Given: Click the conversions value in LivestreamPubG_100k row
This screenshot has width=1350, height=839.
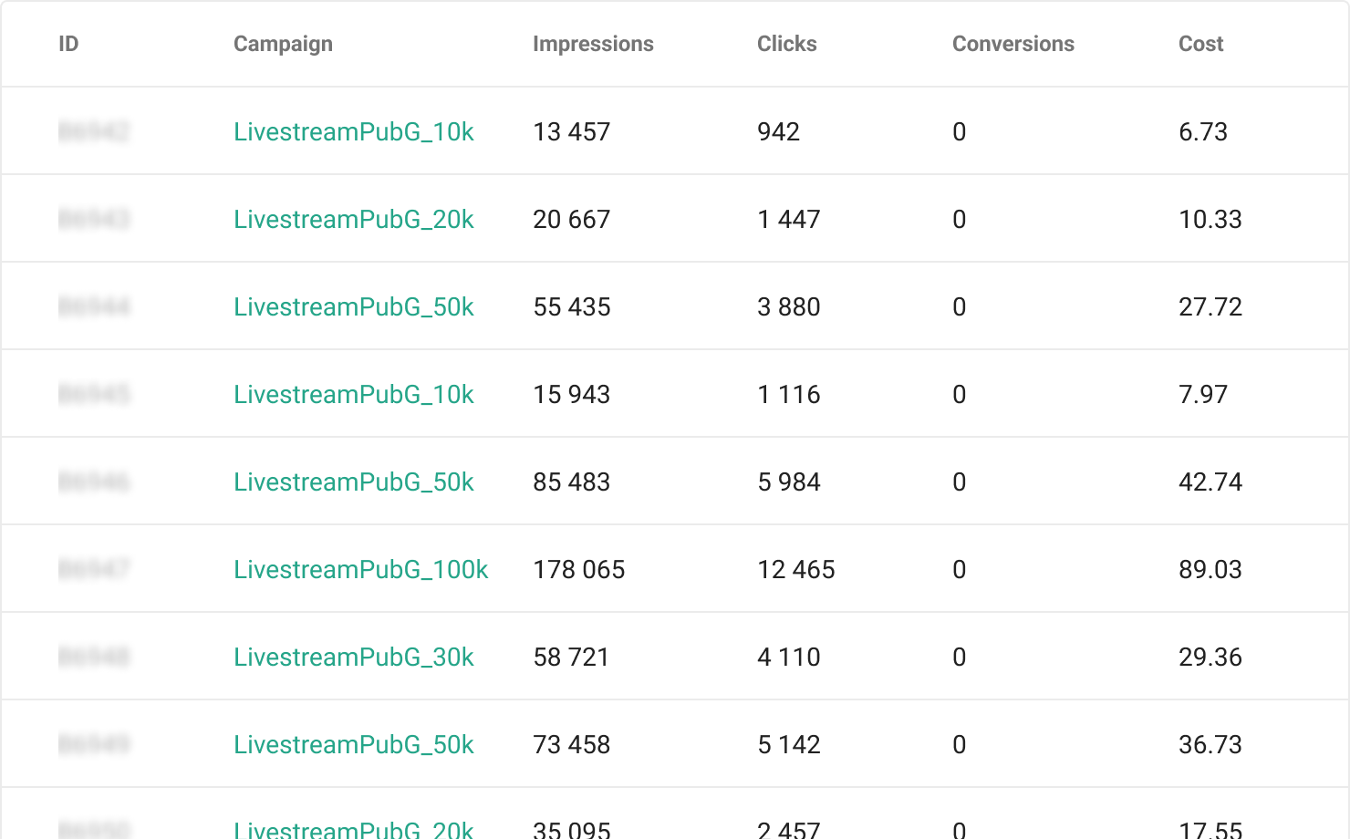Looking at the screenshot, I should tap(959, 569).
